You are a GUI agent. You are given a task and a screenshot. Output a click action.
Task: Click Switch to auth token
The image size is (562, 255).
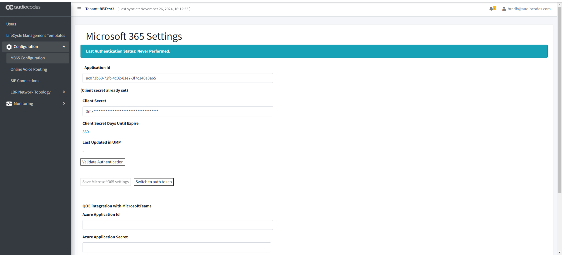pyautogui.click(x=154, y=182)
